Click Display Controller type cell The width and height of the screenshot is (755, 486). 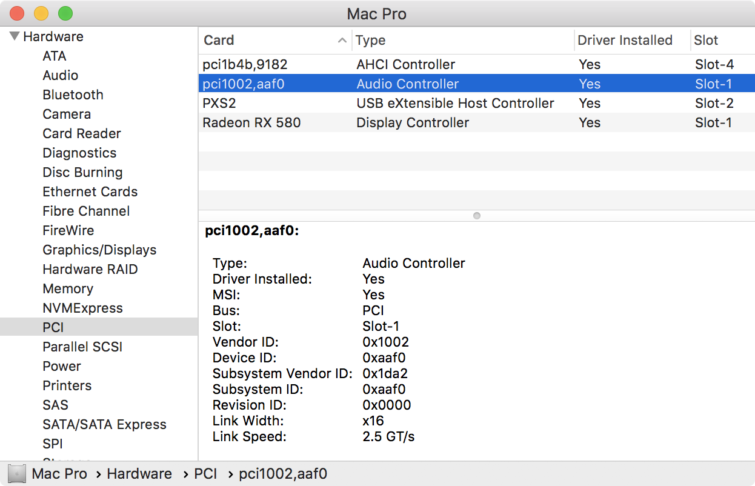click(413, 122)
